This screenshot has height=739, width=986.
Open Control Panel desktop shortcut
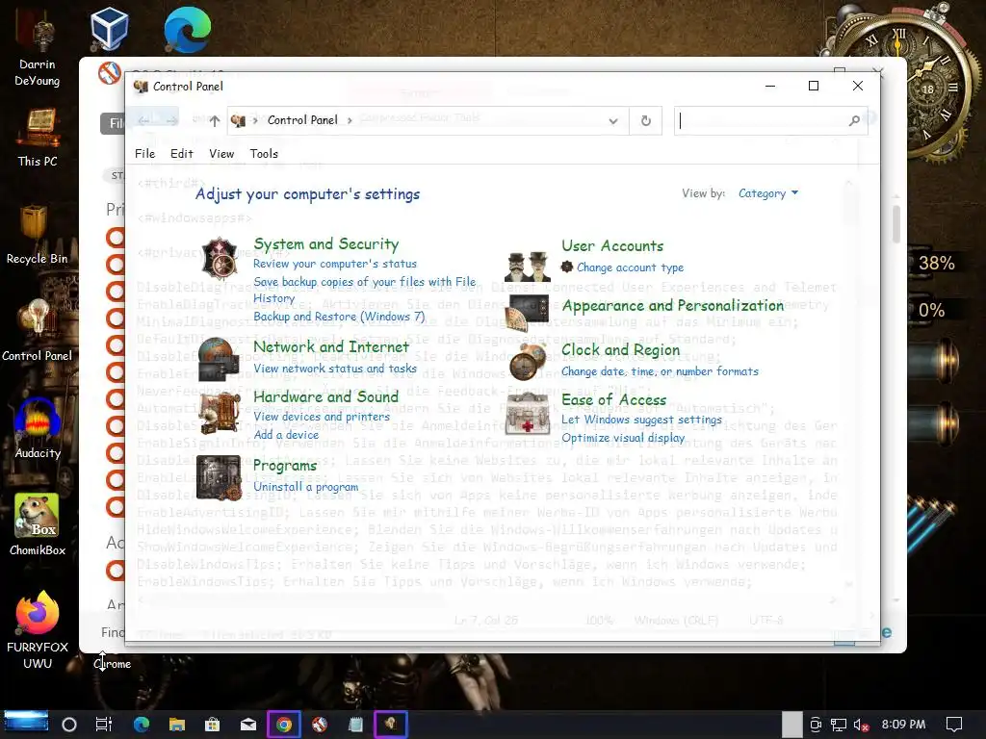(x=38, y=331)
